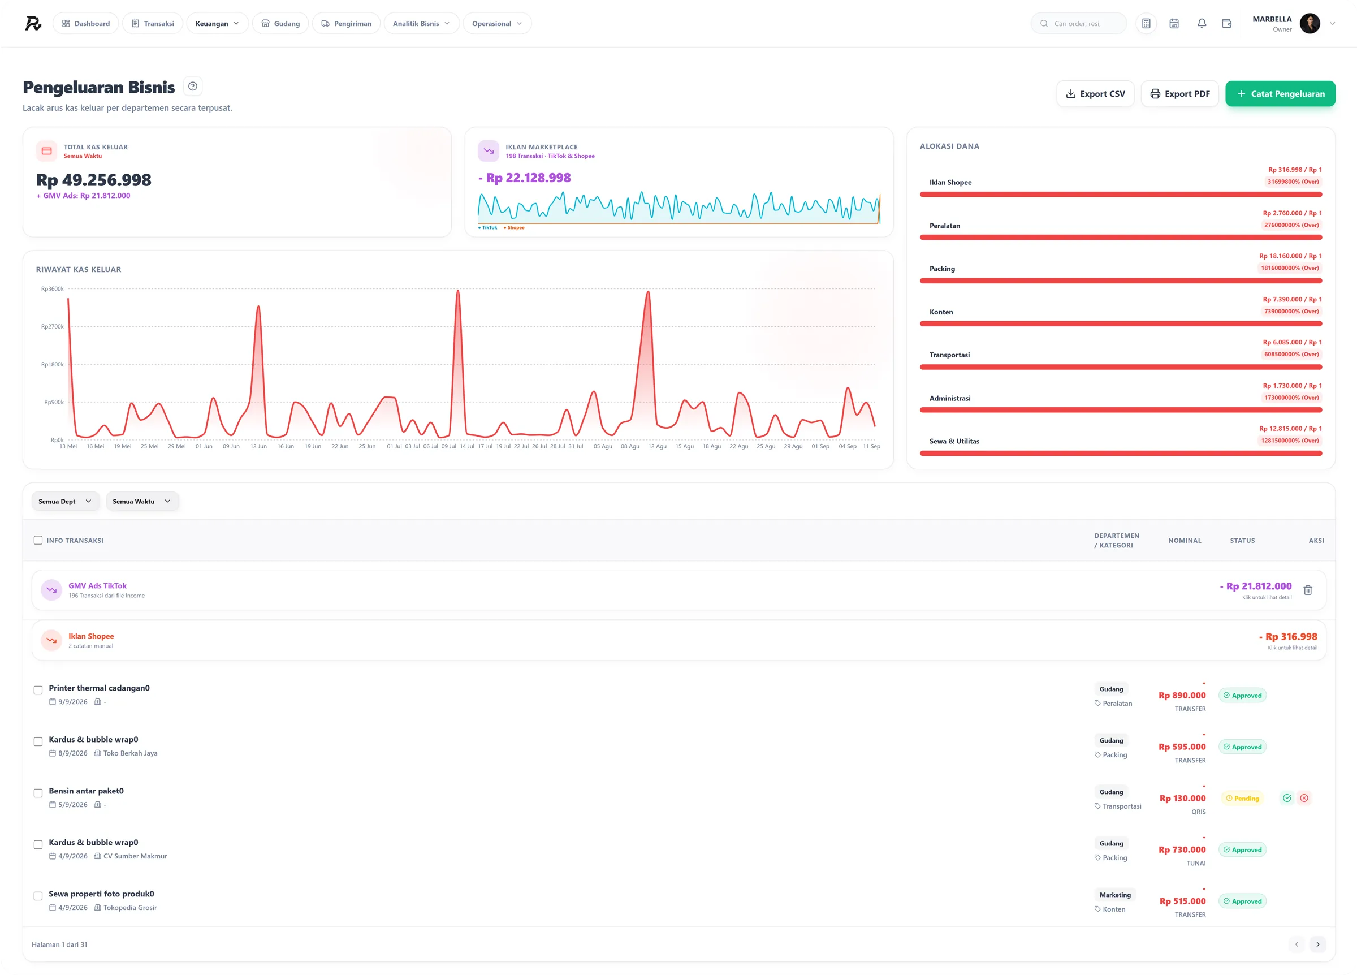Delete GMV Ads TikTok entry via trash icon
1357x975 pixels.
point(1308,590)
